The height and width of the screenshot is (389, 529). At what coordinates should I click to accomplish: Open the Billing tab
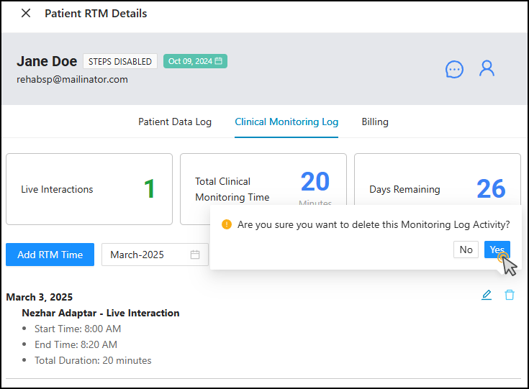[x=375, y=122]
